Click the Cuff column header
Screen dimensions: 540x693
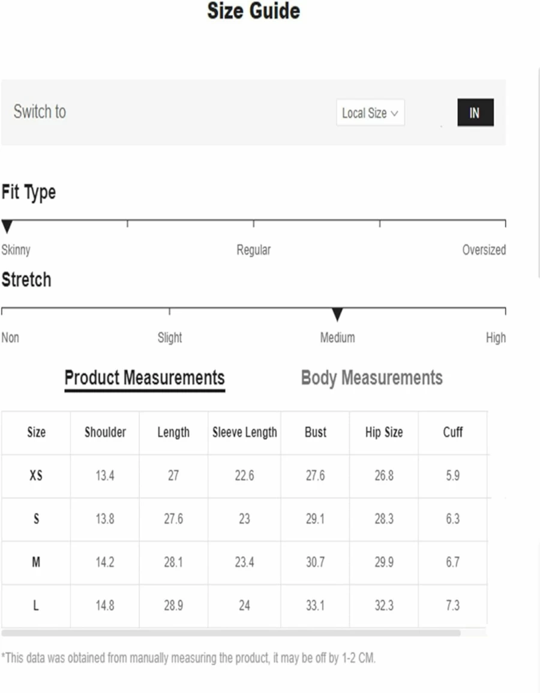coord(453,432)
